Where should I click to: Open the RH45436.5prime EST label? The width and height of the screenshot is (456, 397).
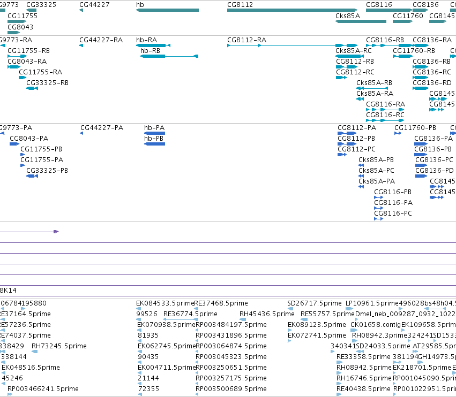tap(267, 314)
